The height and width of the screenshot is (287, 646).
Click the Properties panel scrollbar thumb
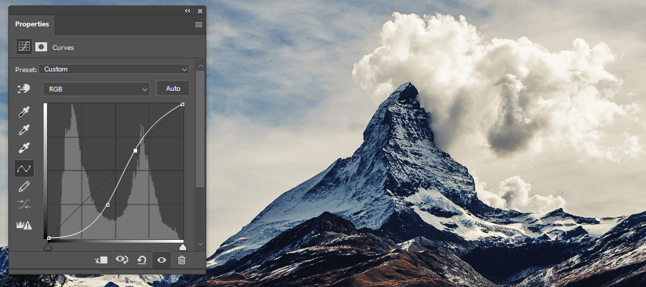point(200,129)
